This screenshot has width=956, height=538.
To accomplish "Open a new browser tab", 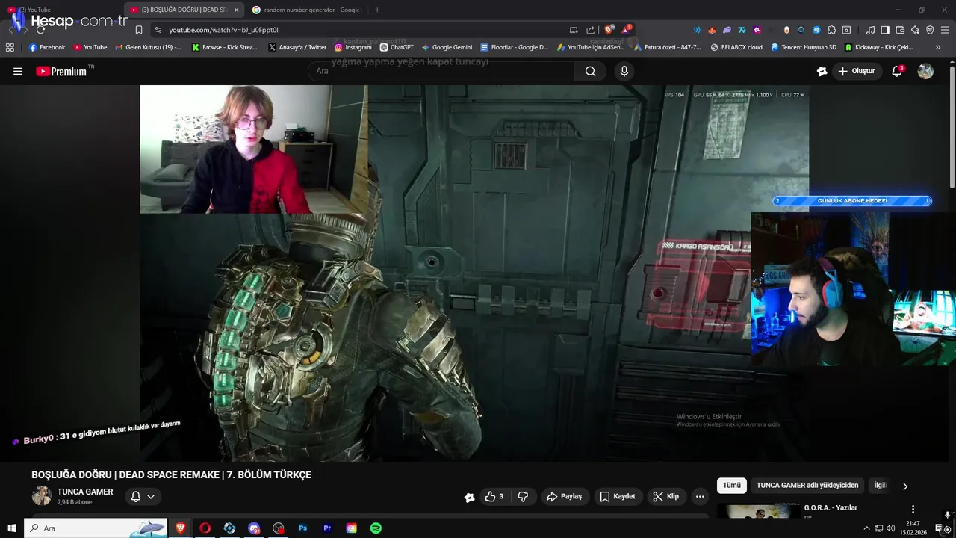I will point(376,10).
